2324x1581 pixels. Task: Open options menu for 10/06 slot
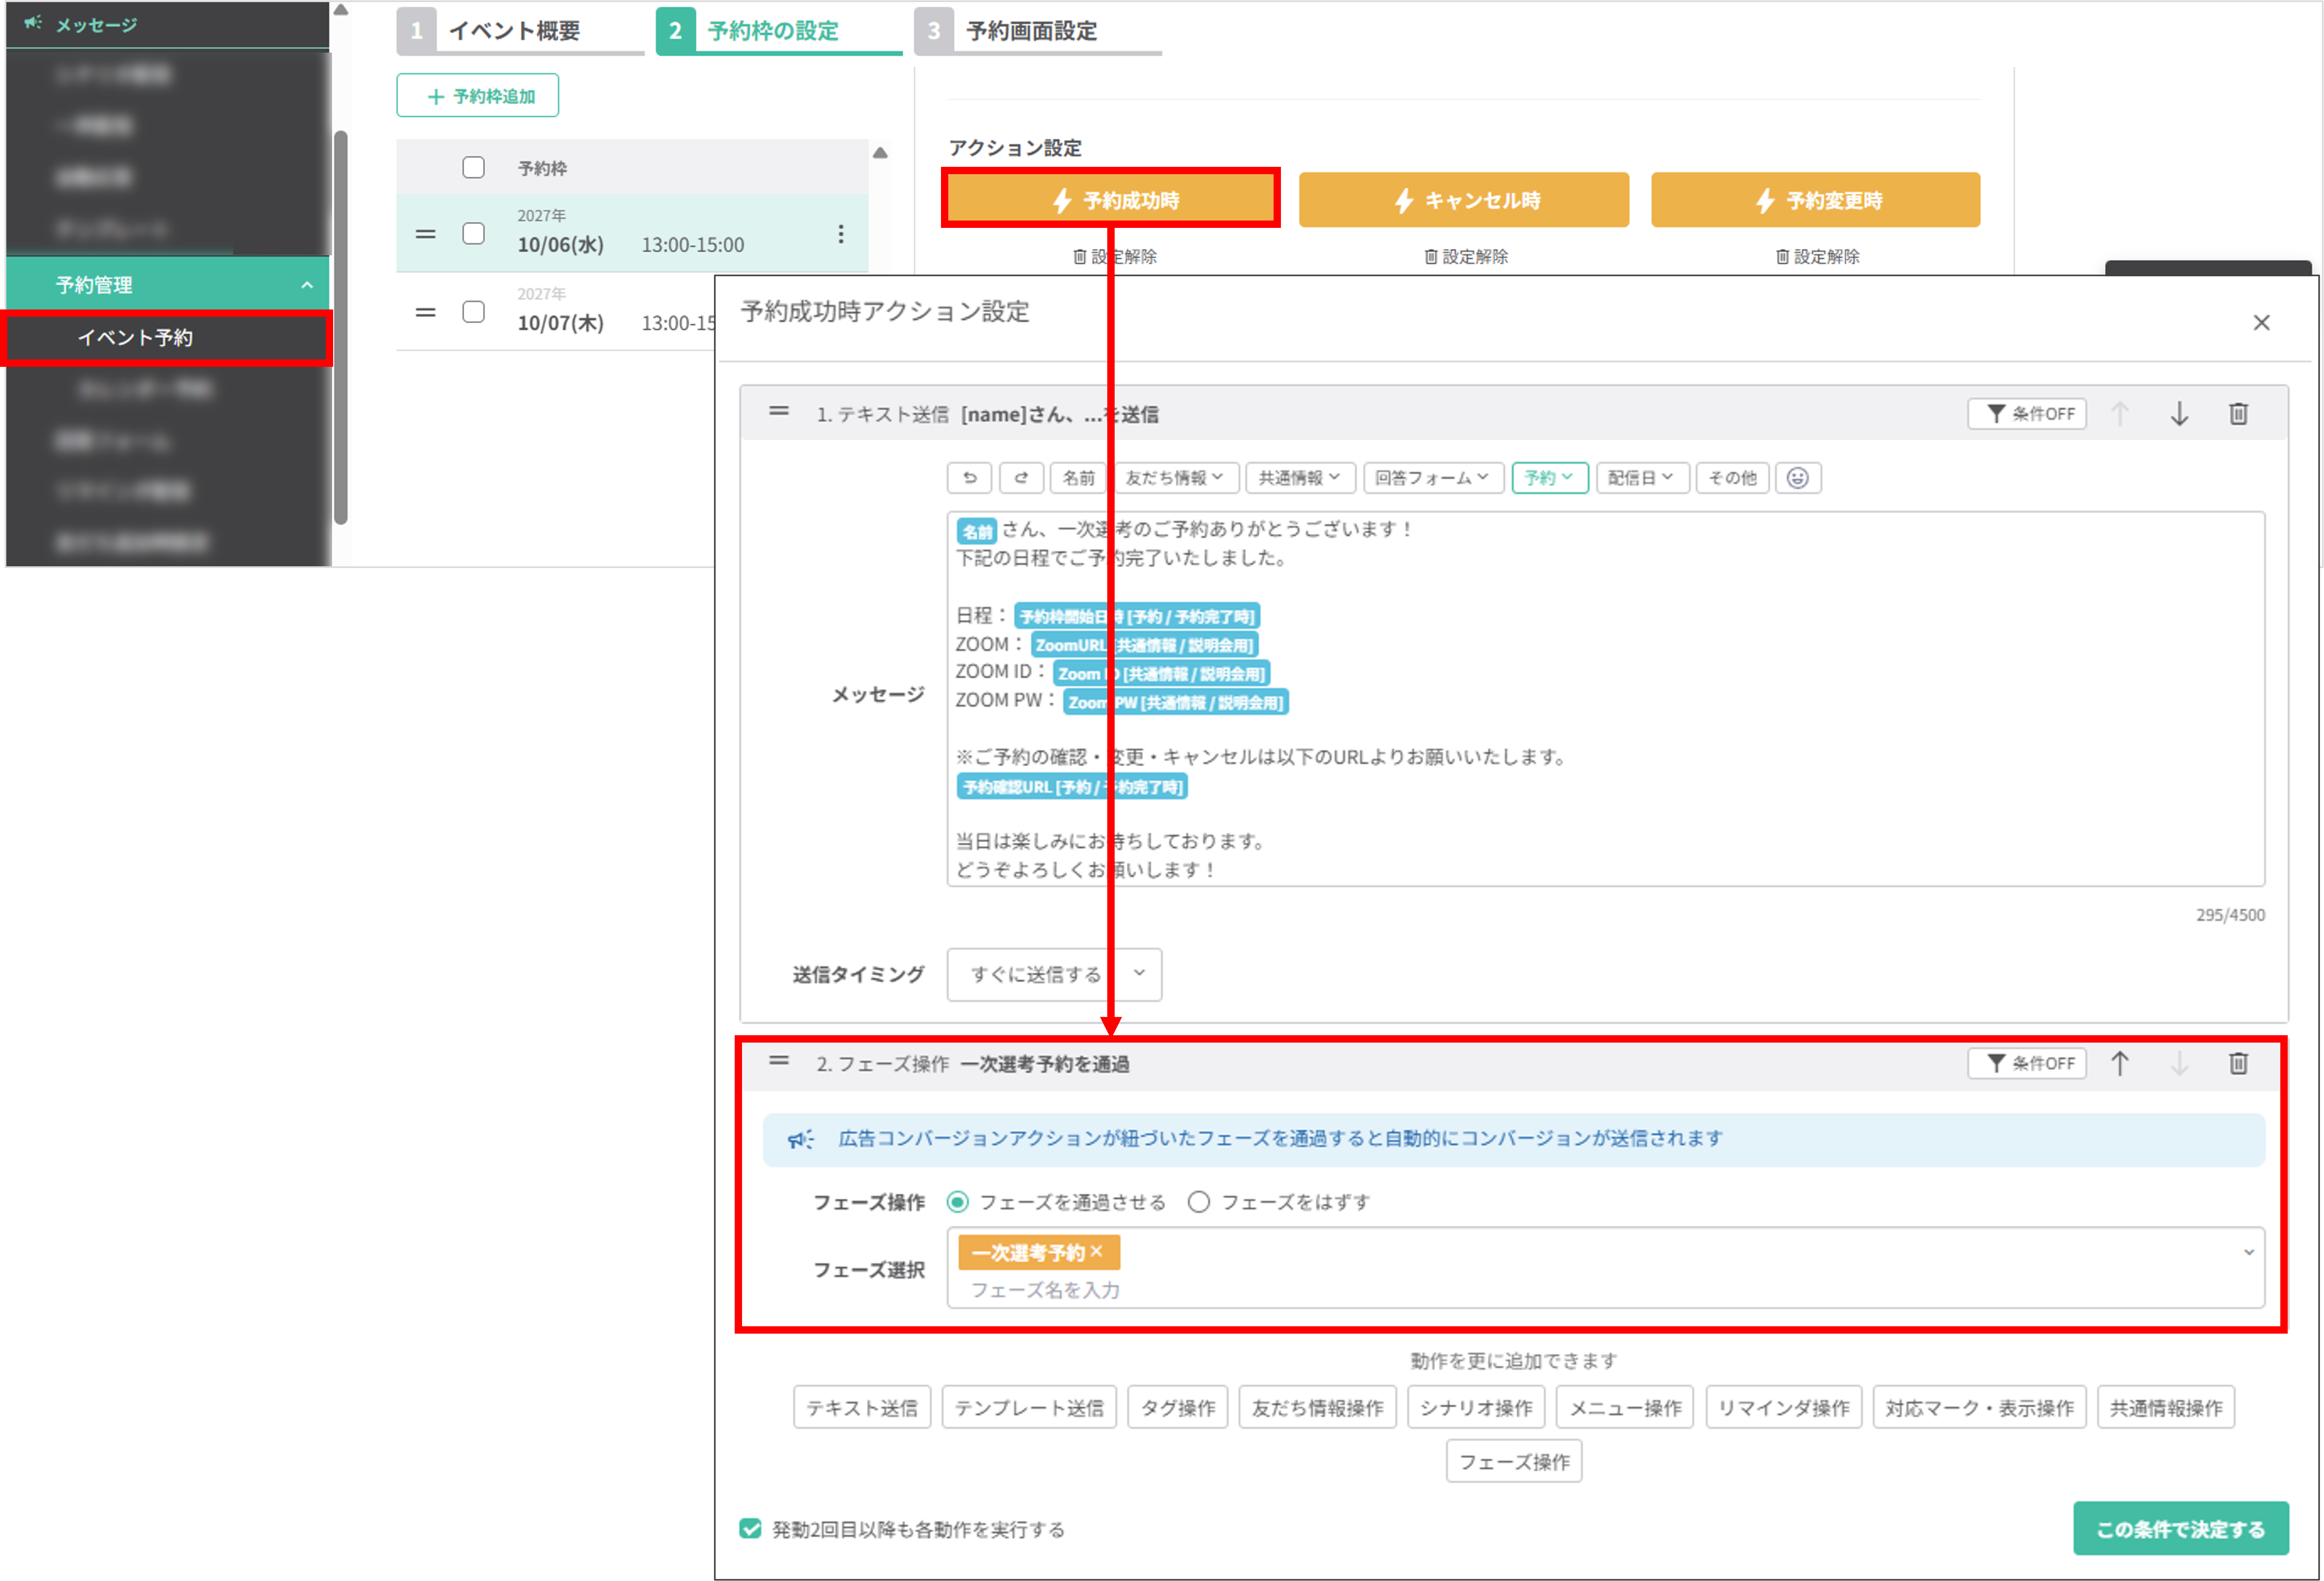[x=840, y=234]
